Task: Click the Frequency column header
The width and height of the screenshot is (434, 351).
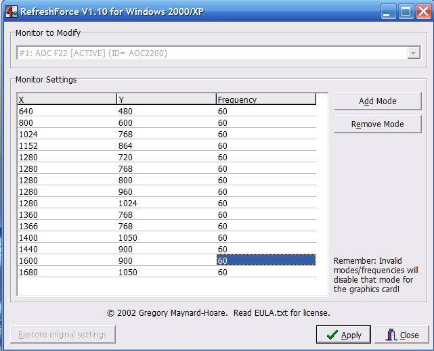Action: (x=266, y=99)
